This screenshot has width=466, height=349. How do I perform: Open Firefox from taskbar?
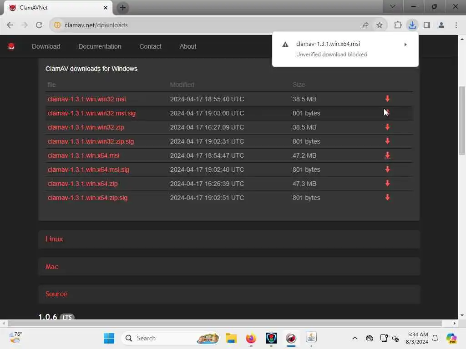click(251, 338)
